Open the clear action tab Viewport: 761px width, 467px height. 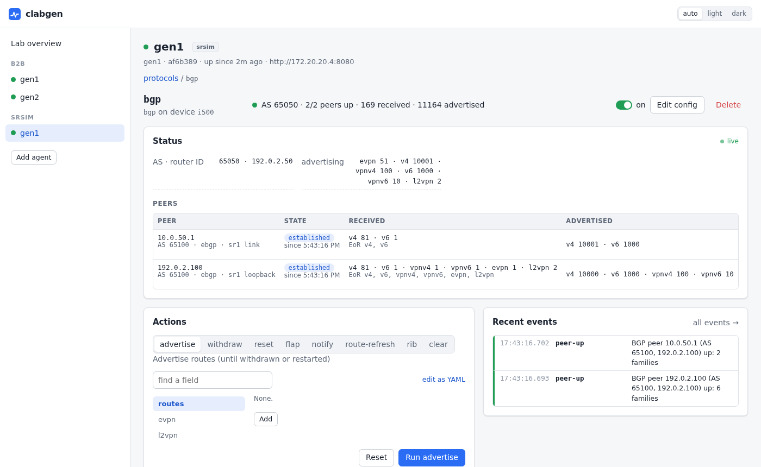point(438,344)
